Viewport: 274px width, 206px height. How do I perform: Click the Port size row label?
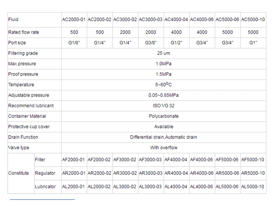point(17,43)
